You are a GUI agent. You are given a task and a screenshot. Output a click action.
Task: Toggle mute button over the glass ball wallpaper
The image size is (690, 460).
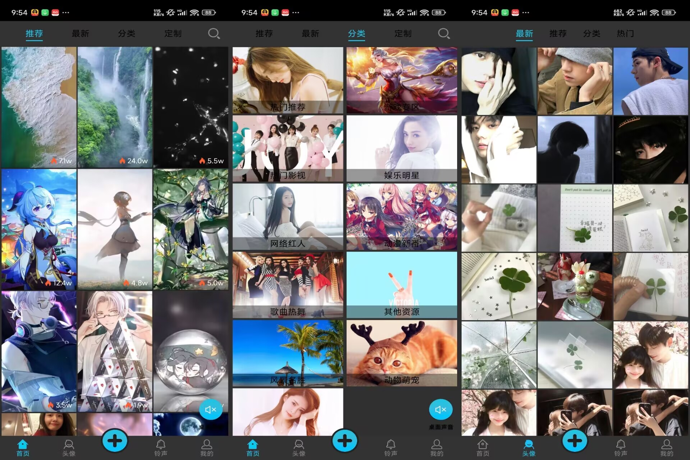[x=211, y=409]
